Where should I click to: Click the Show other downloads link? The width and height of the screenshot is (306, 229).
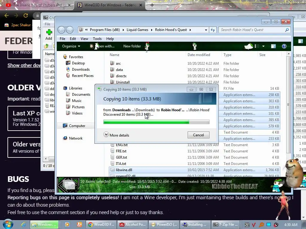coord(24,65)
